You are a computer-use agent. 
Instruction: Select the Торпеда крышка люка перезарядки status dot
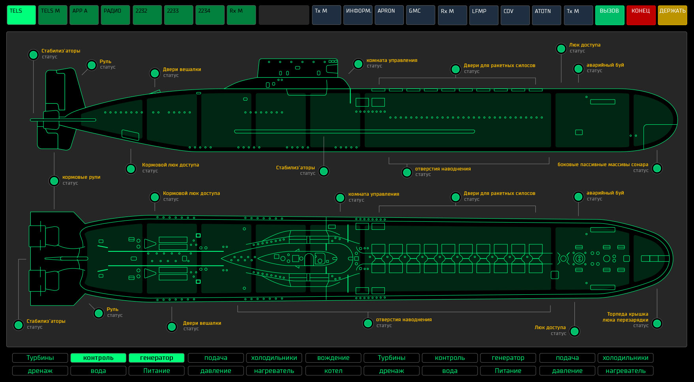[657, 324]
